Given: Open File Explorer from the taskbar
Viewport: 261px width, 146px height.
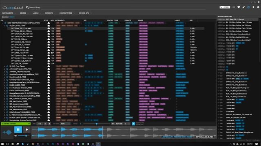Looking at the screenshot, I should (x=13, y=144).
